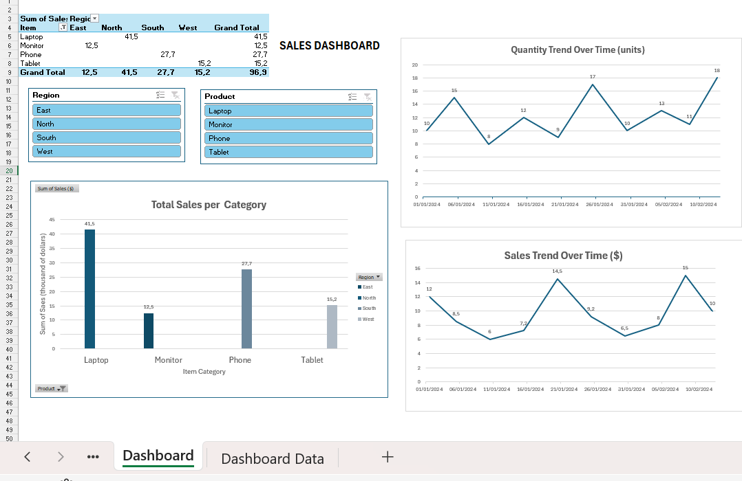The width and height of the screenshot is (742, 481).
Task: Enable multi-select in the Region slicer
Action: point(160,96)
